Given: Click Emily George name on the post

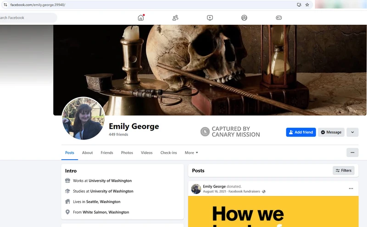Looking at the screenshot, I should (x=214, y=186).
